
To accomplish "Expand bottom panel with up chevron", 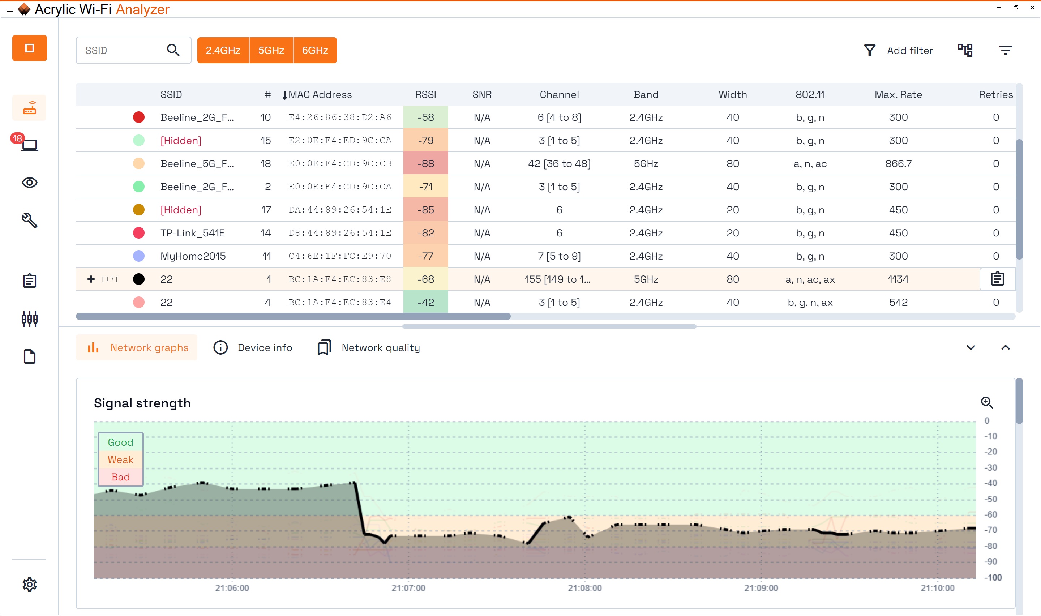I will point(1005,347).
